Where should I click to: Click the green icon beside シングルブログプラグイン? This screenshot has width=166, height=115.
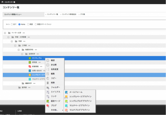pyautogui.click(x=66, y=101)
